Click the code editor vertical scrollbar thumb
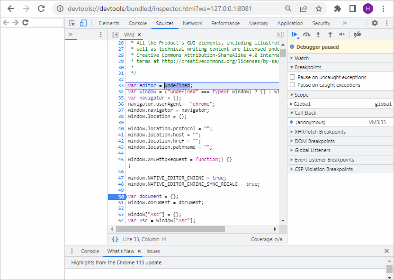The height and width of the screenshot is (280, 394). tap(283, 53)
